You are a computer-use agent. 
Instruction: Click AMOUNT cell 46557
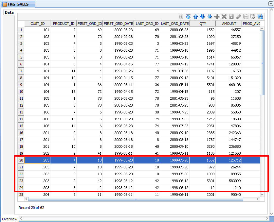229,30
